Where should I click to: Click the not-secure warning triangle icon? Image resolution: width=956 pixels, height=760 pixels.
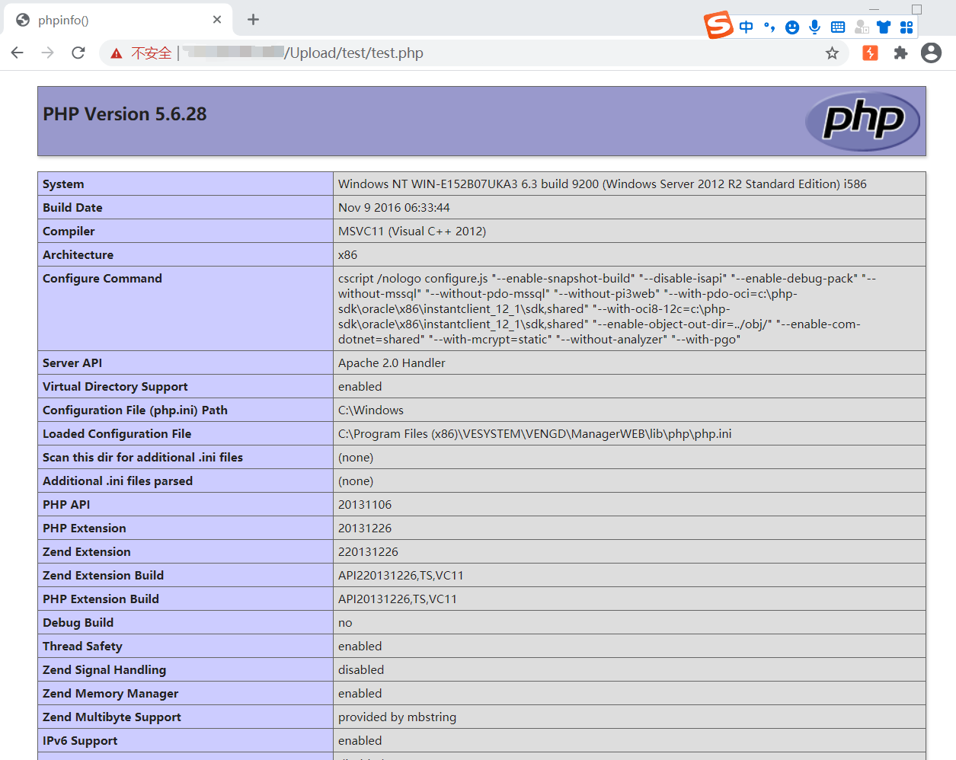[116, 53]
